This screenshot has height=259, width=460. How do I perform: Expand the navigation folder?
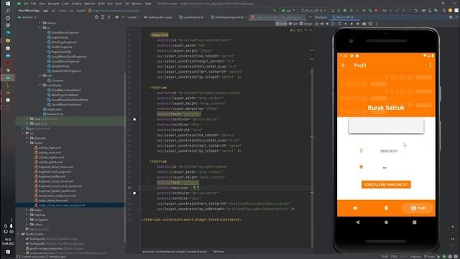pos(27,219)
